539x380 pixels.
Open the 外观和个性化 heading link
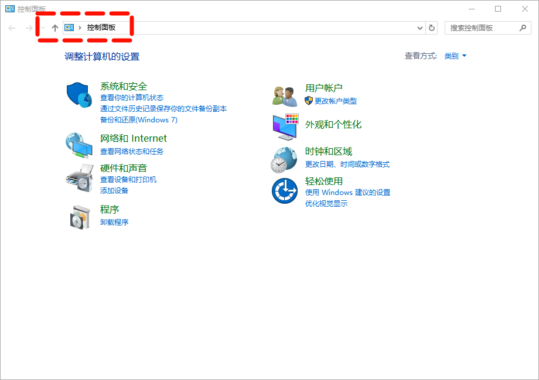point(333,124)
